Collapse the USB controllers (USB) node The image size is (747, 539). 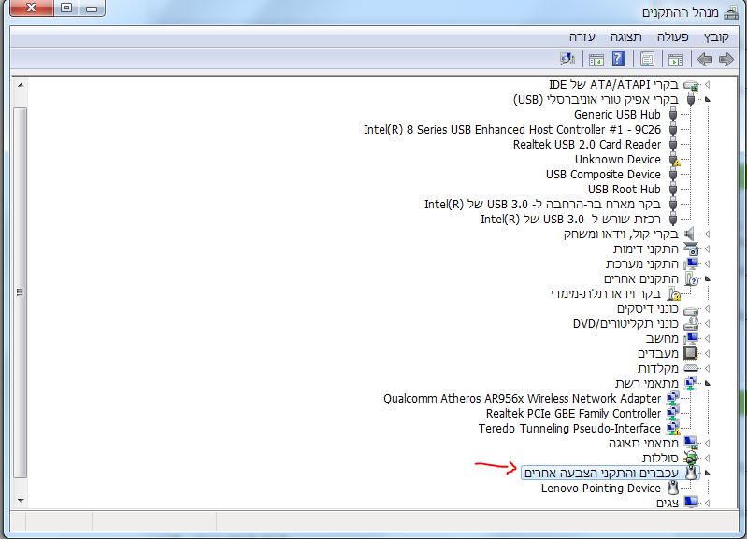708,100
